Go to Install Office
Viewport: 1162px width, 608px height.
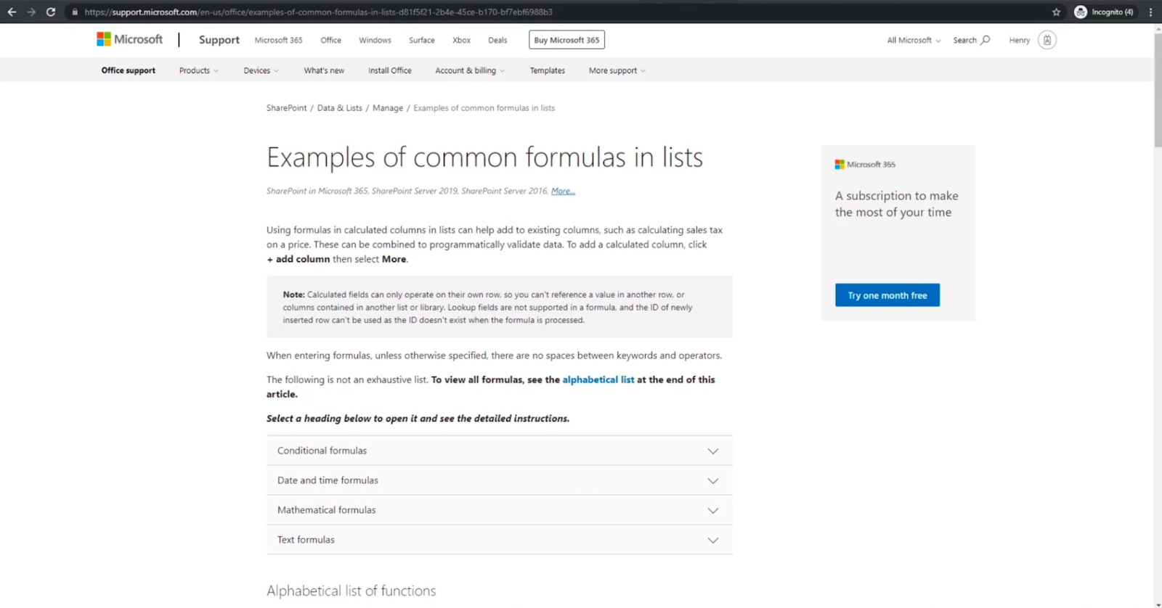[x=389, y=70]
